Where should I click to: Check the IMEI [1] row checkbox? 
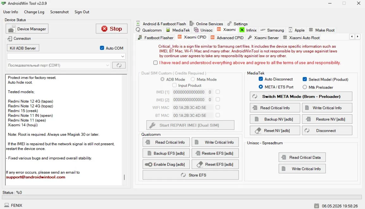click(x=218, y=92)
